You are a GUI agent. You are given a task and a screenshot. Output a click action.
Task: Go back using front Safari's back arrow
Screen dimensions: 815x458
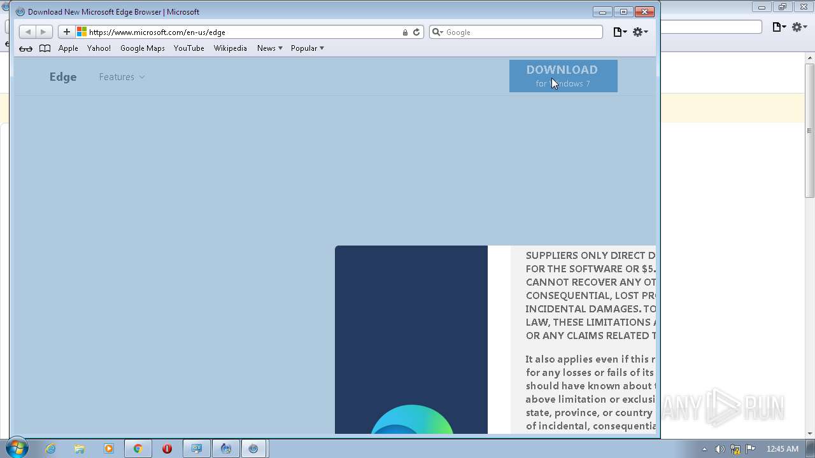click(x=27, y=32)
